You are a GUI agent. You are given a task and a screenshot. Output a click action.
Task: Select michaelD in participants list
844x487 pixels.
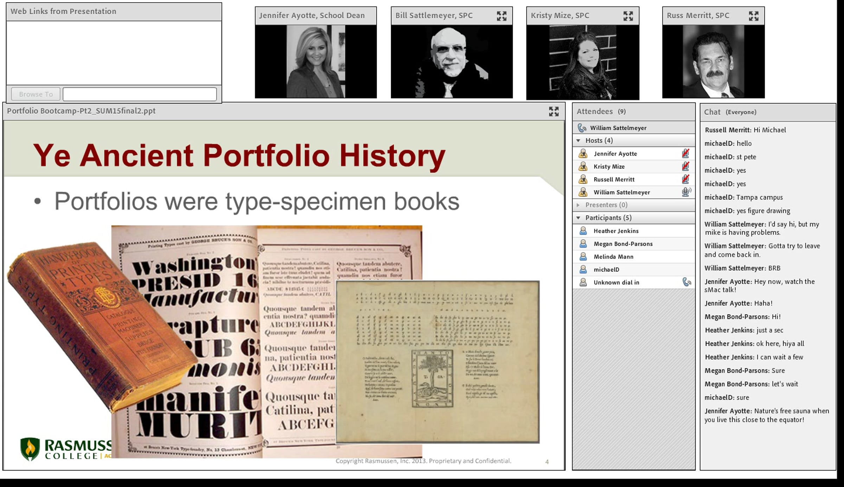[x=606, y=269]
